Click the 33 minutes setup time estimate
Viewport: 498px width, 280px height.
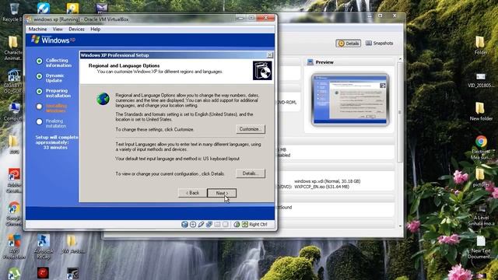[55, 148]
